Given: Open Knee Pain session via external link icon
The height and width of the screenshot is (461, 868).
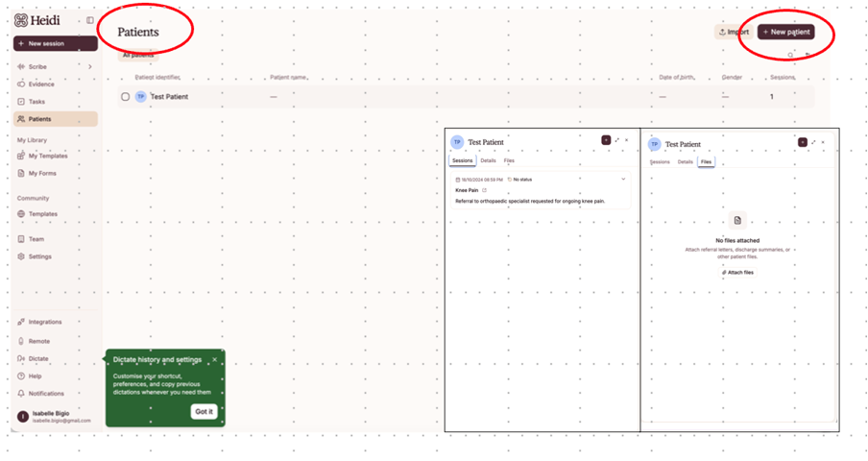Looking at the screenshot, I should (484, 190).
